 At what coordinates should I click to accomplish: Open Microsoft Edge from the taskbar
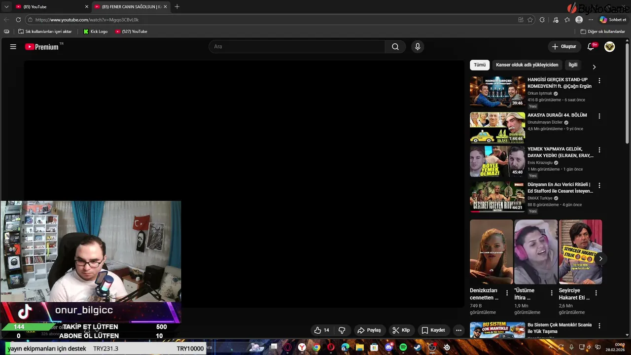coord(345,347)
